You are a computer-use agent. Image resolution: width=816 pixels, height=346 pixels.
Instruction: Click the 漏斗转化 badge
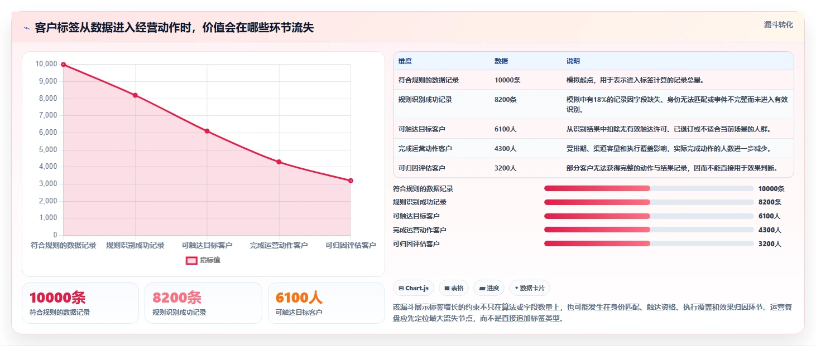pos(778,25)
